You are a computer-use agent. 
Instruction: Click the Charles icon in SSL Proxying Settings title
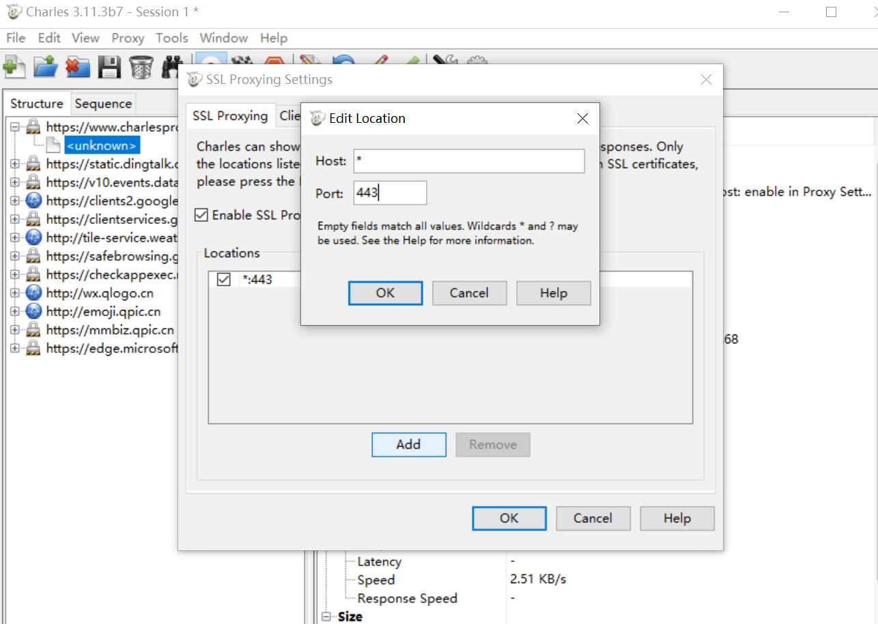tap(195, 79)
